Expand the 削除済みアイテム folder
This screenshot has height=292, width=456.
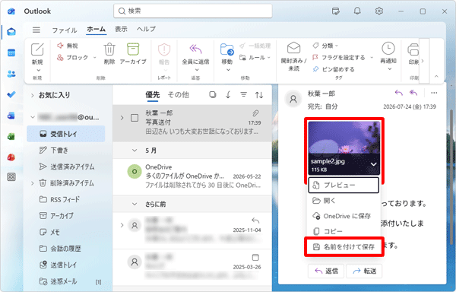pos(32,183)
